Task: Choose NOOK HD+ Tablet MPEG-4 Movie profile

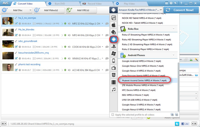Action: click(142, 23)
